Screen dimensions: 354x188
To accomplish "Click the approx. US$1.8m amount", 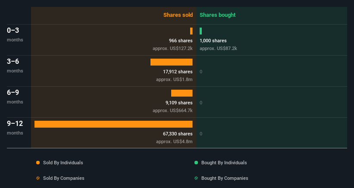I will (x=174, y=79).
